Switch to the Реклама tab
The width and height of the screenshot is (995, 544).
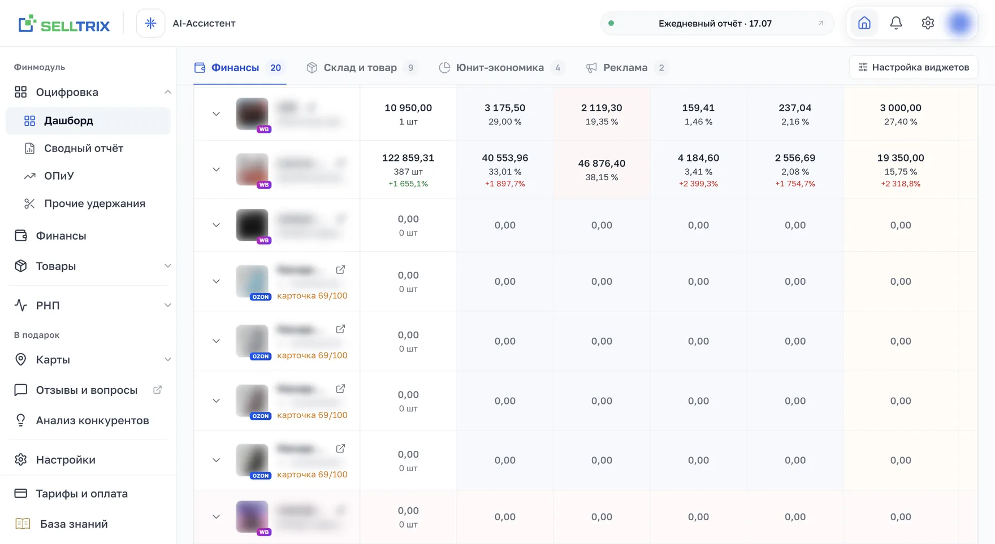pos(627,68)
